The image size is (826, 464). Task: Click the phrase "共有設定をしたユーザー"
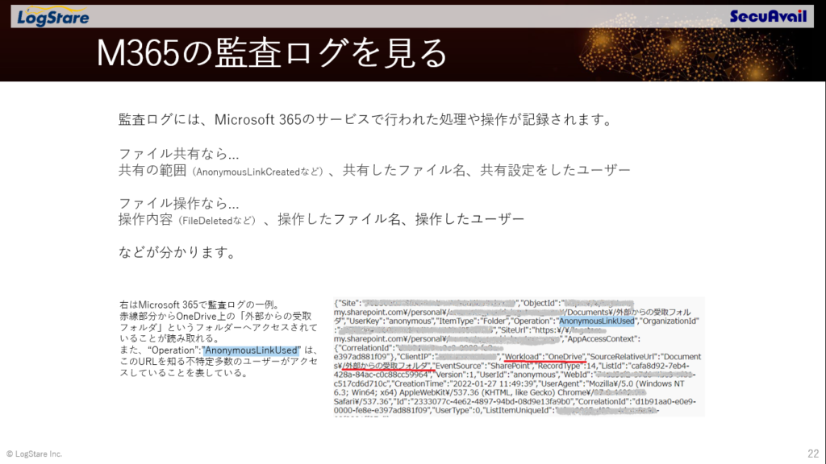click(x=555, y=170)
